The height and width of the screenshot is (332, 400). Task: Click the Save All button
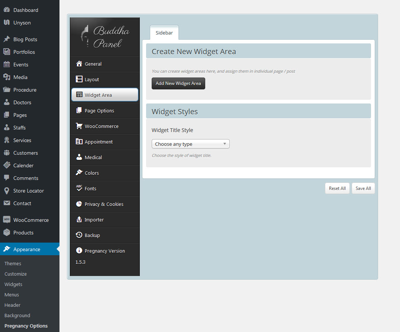click(363, 188)
